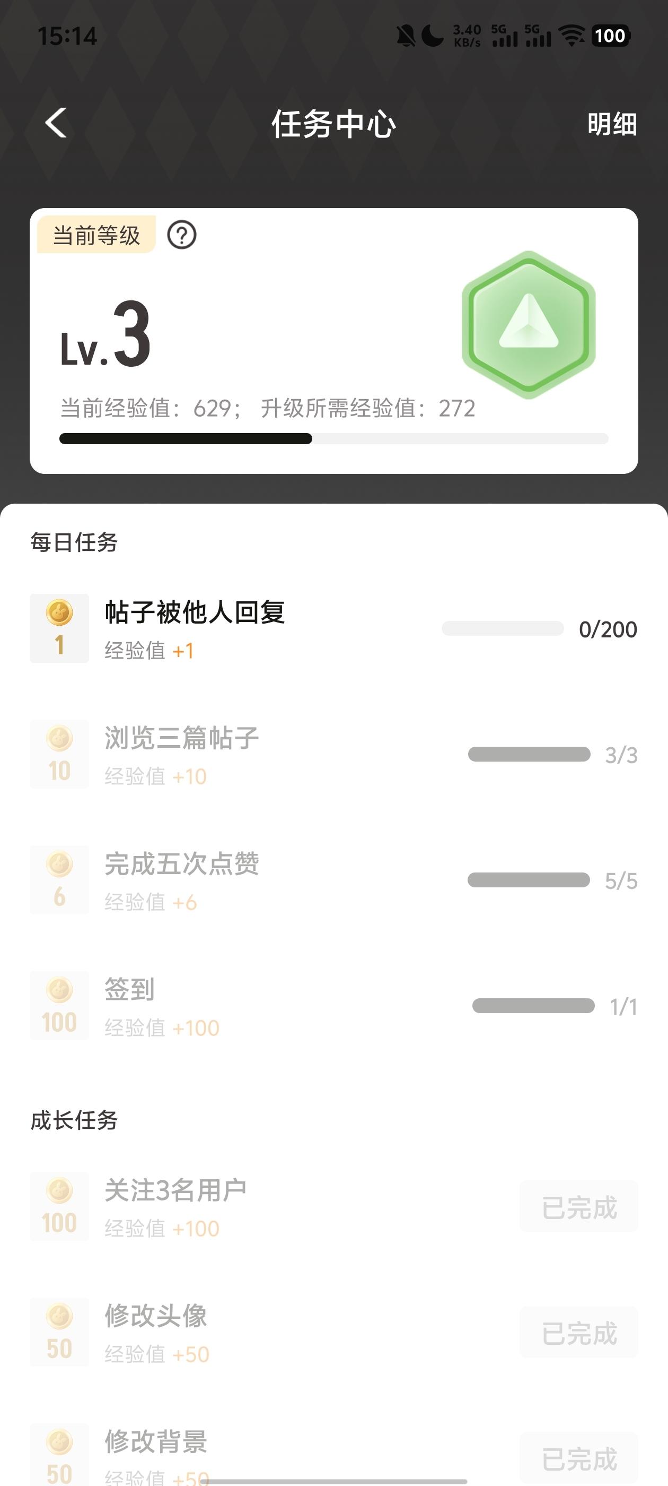Tap the 已完成 button for 修改头像
Screen dimensions: 668x1486
(578, 1333)
